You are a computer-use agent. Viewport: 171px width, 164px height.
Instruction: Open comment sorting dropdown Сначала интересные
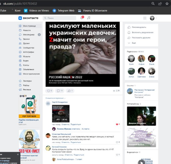pos(55,98)
